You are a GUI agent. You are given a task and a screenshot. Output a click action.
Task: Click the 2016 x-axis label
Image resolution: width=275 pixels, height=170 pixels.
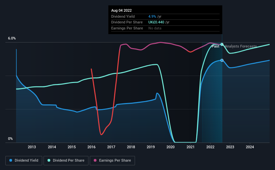(x=91, y=147)
